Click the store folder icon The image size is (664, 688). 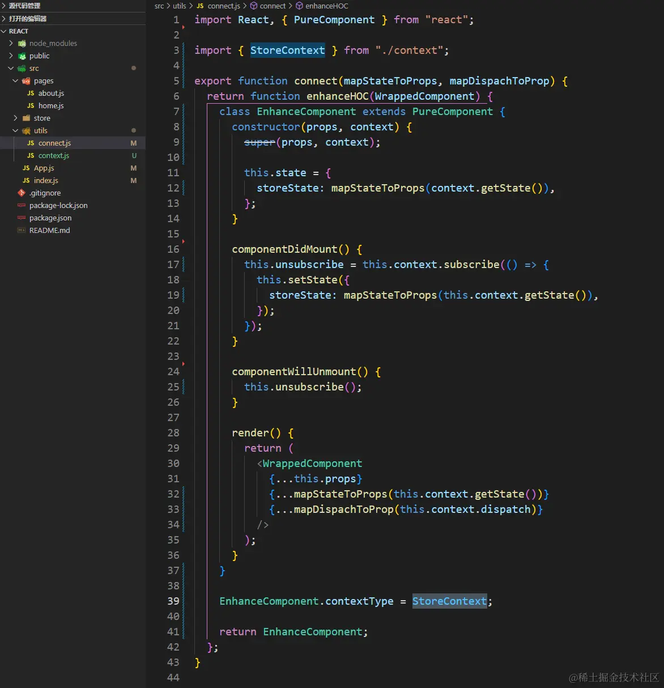click(x=26, y=118)
